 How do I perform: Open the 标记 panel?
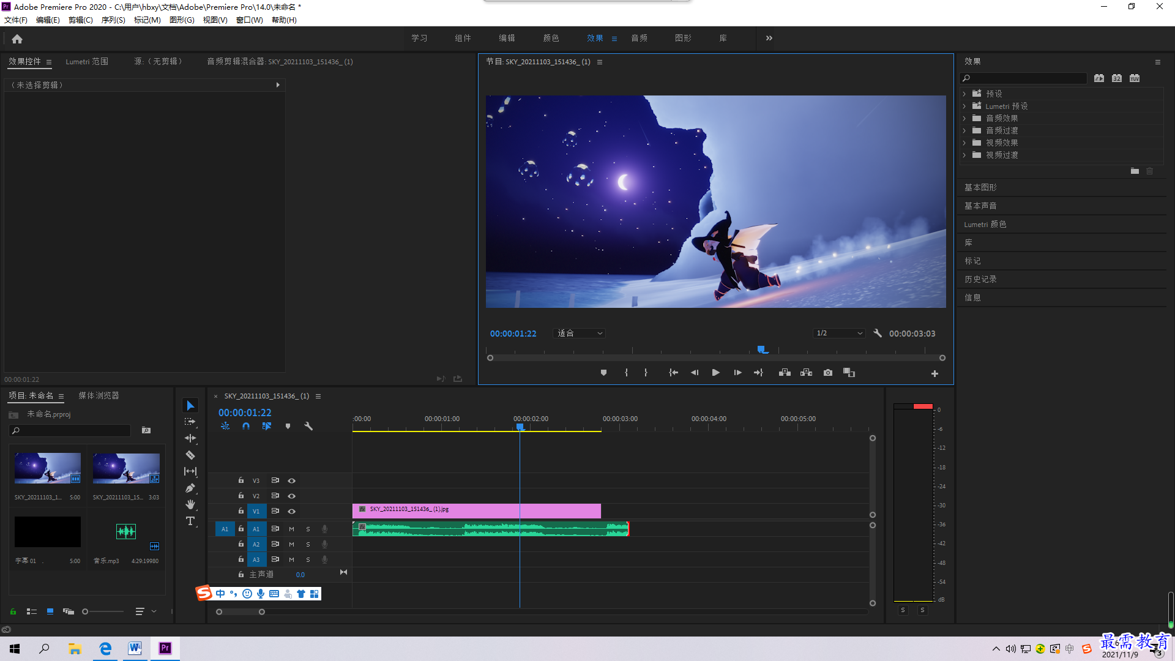click(972, 261)
